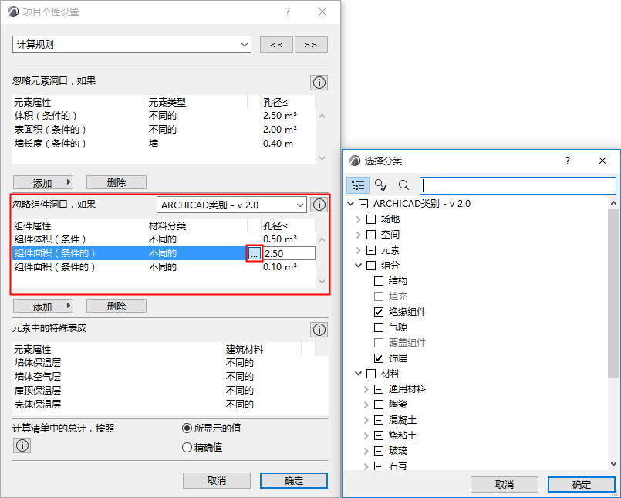This screenshot has height=498, width=621.
Task: Switch to tree view in 选择分类 dialog
Action: coord(358,185)
